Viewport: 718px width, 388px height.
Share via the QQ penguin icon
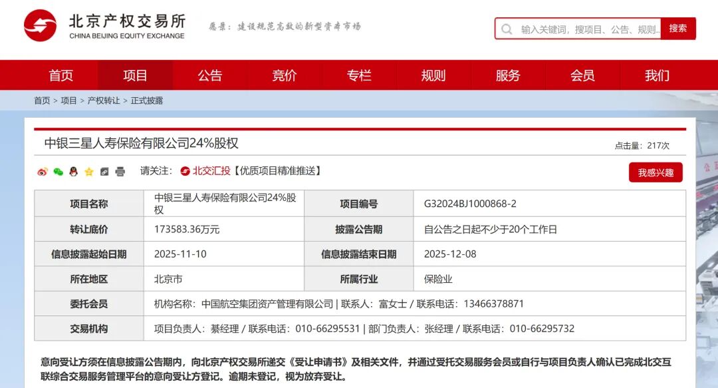[x=73, y=172]
